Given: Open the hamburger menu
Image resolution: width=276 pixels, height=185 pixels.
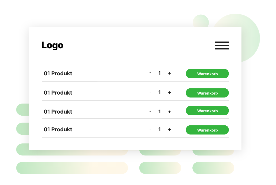Looking at the screenshot, I should pos(222,45).
